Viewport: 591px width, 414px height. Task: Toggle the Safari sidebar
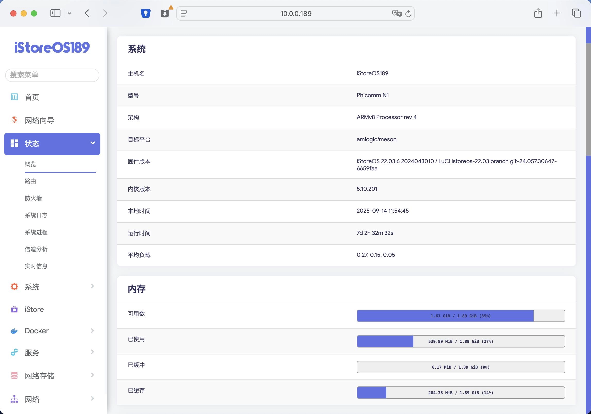coord(55,13)
